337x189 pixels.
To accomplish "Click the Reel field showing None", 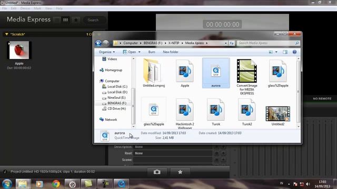I will coord(173,153).
